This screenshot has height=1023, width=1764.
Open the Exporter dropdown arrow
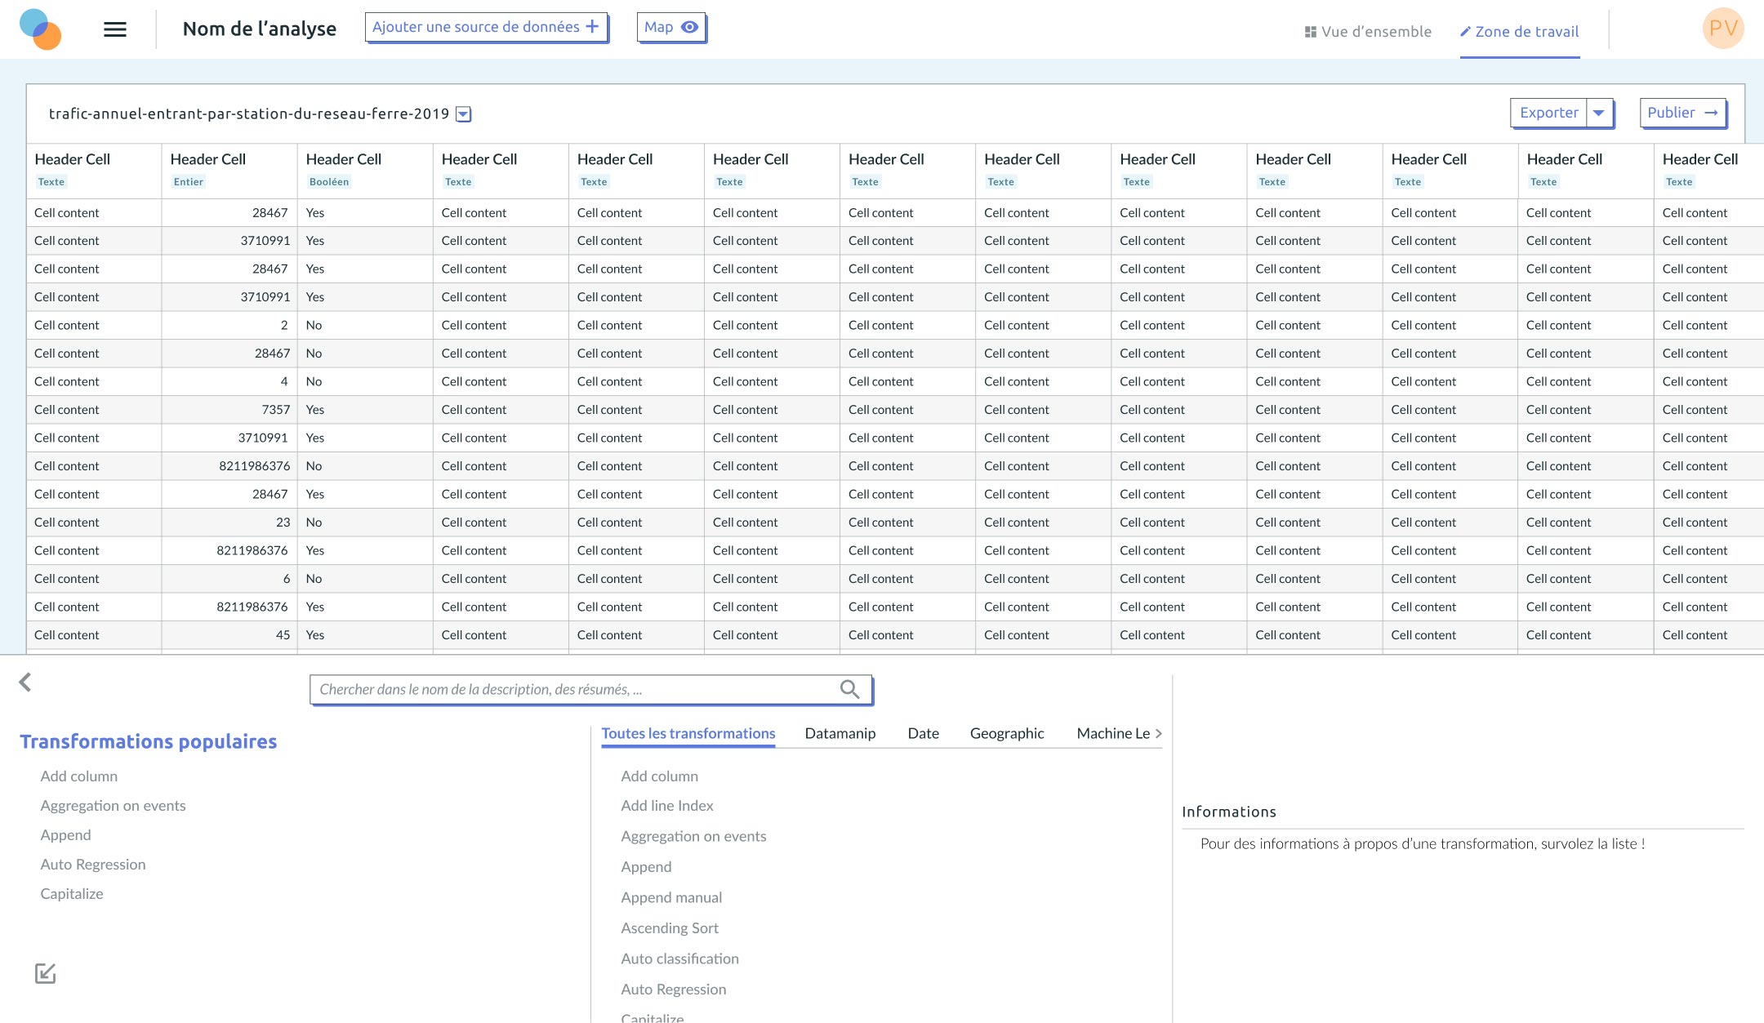click(1599, 113)
